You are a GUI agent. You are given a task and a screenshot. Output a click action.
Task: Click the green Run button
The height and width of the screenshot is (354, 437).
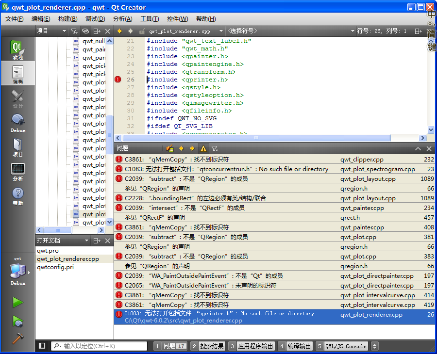17,303
